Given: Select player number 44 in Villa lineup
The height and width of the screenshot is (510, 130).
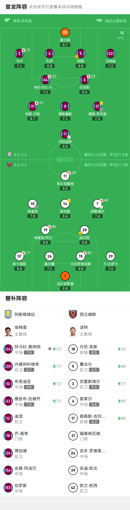Looking at the screenshot, I should (x=45, y=80).
